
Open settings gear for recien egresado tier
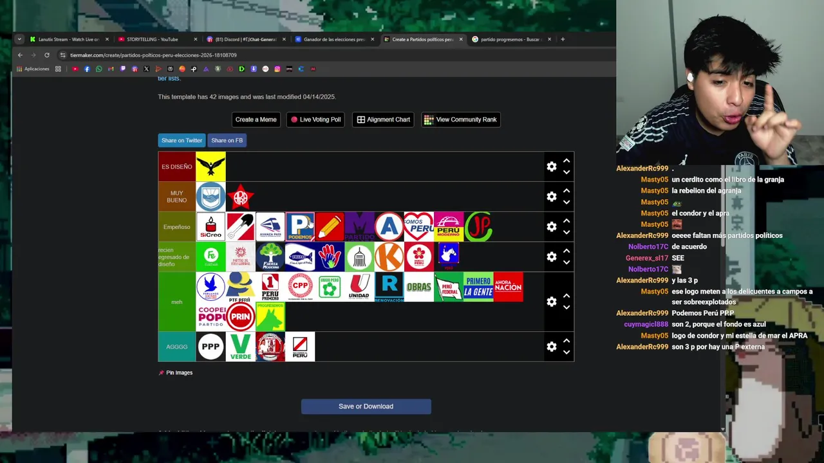[552, 257]
